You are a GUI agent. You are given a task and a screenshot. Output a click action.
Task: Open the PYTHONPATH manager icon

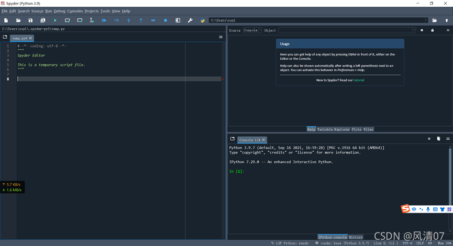(202, 20)
